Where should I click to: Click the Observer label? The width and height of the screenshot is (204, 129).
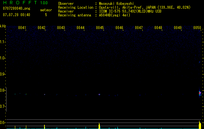pyautogui.click(x=66, y=4)
